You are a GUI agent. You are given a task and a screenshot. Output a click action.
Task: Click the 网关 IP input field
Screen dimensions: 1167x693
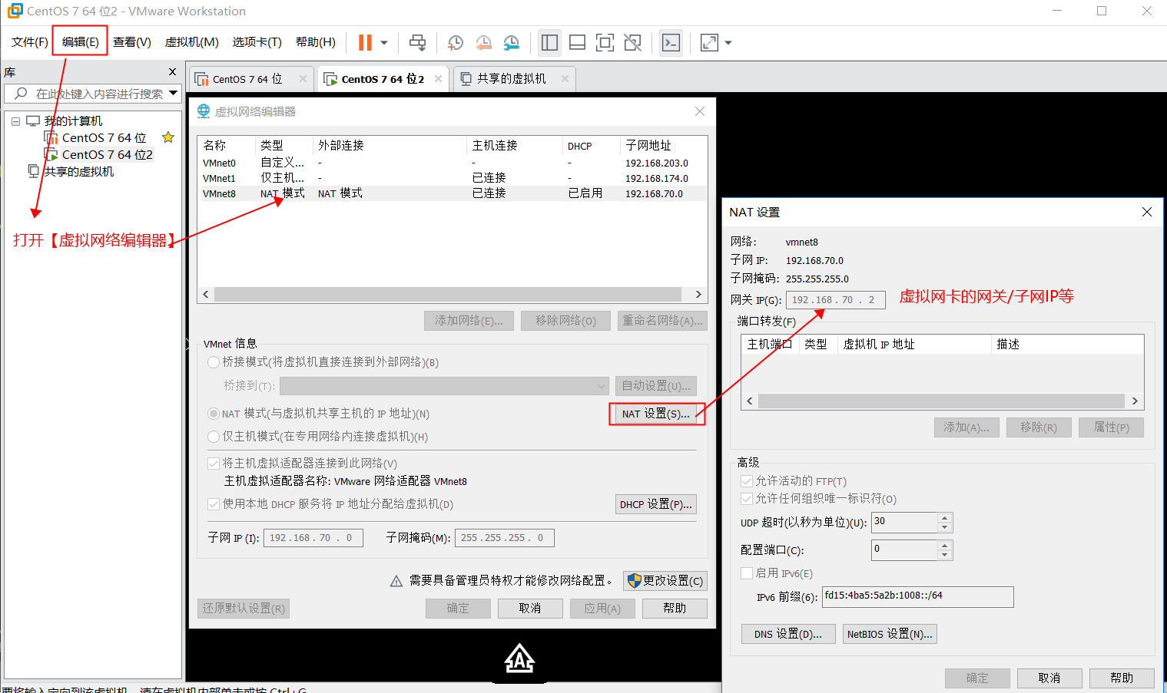click(x=835, y=300)
